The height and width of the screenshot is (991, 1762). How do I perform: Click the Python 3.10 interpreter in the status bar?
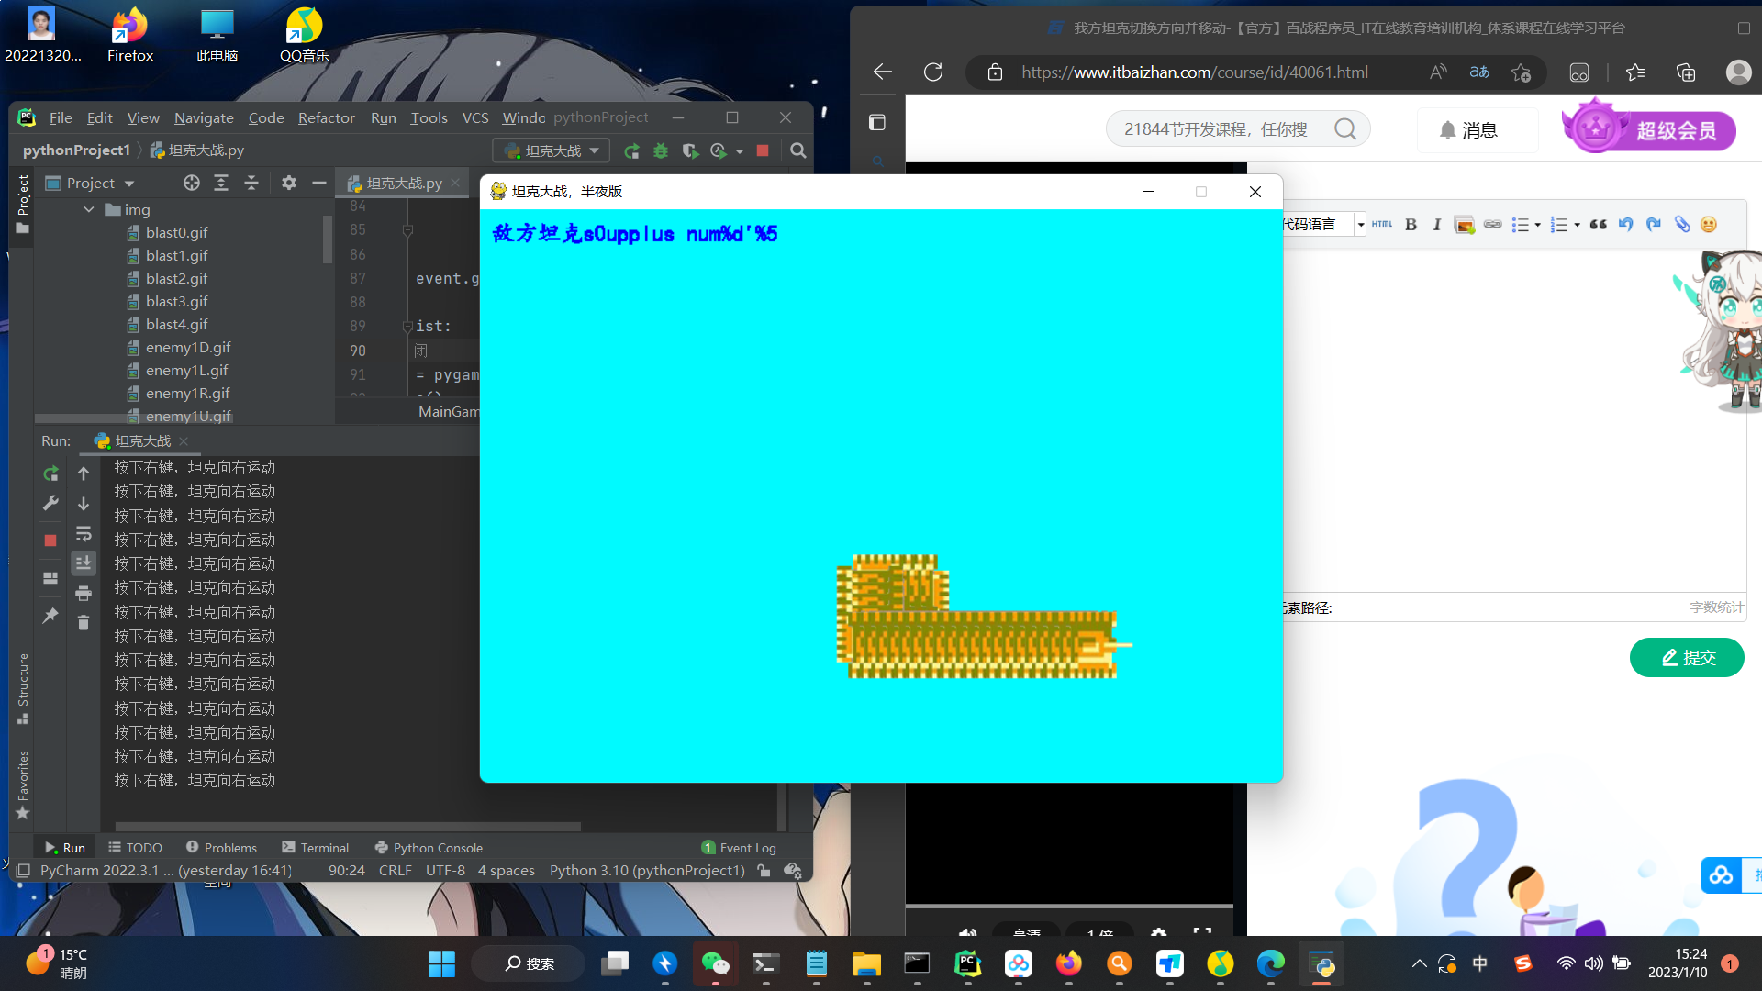(647, 871)
